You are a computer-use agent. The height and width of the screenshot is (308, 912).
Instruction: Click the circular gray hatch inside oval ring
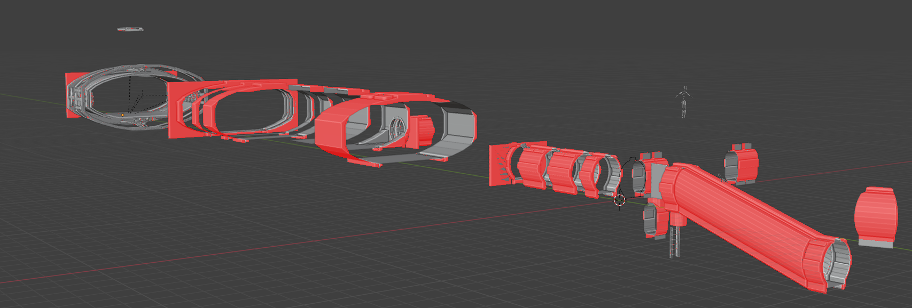[397, 129]
